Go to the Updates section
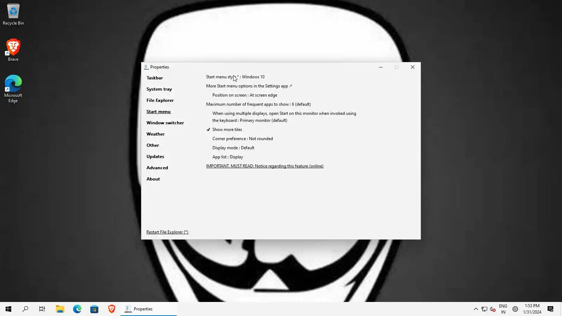 (155, 157)
